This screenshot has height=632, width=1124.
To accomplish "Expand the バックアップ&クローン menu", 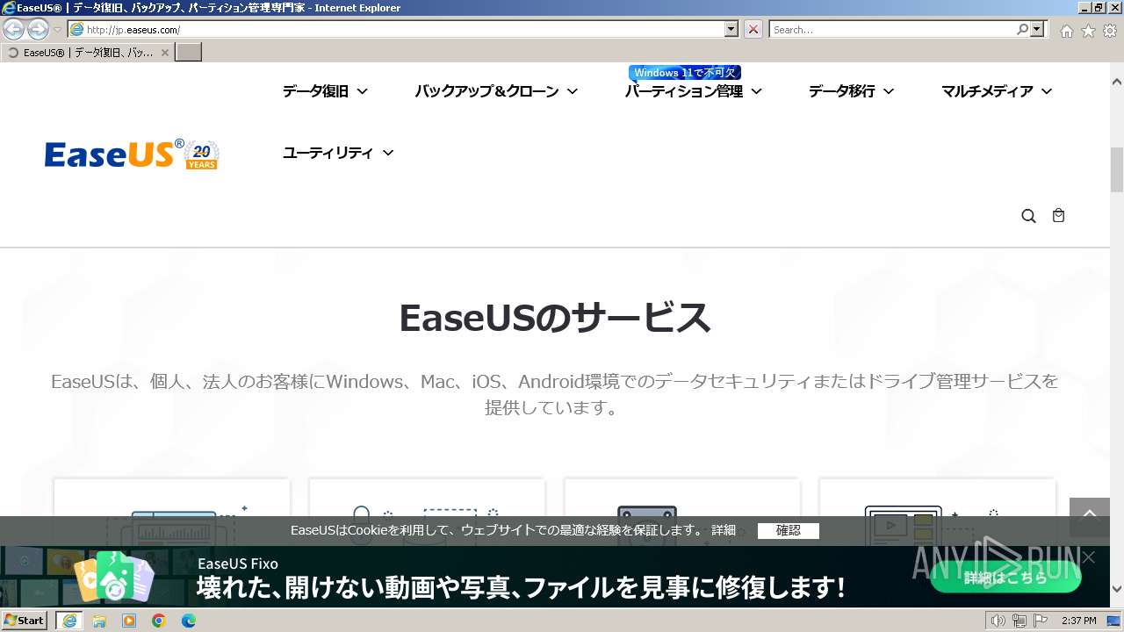I will tap(496, 91).
